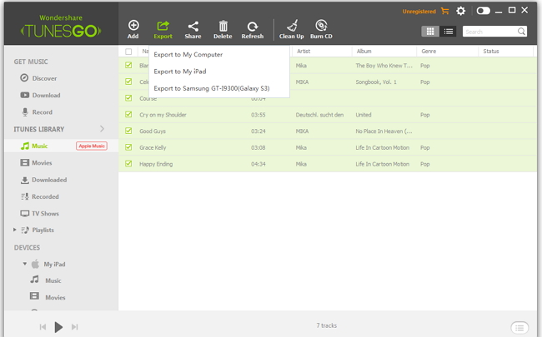Collapse the My iPad device tree
Image resolution: width=542 pixels, height=337 pixels.
click(x=24, y=264)
